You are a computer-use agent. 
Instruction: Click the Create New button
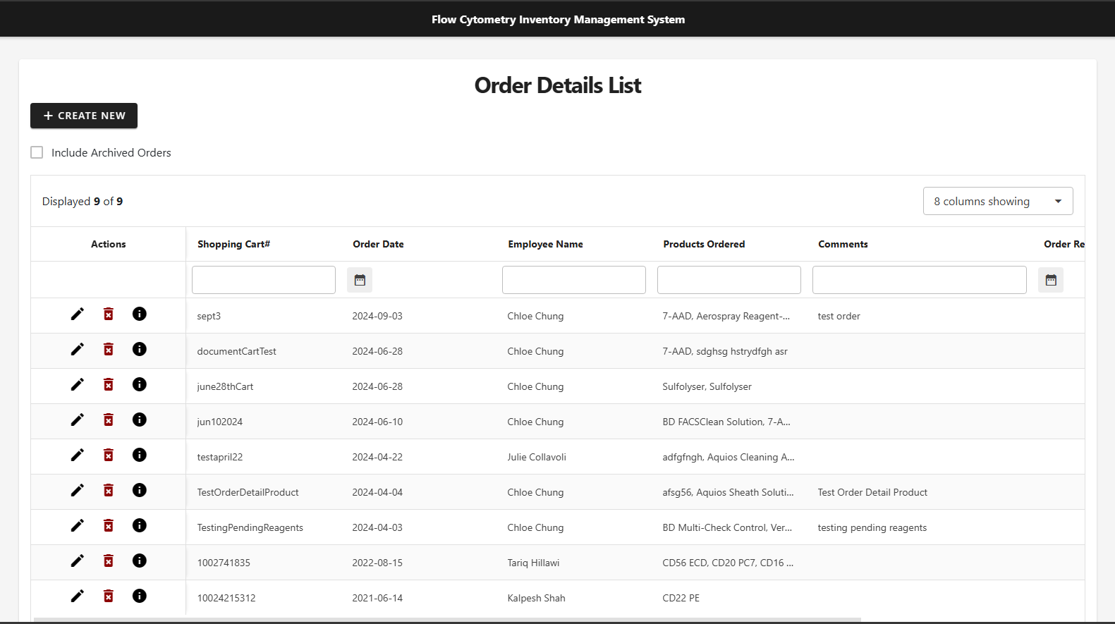(84, 116)
